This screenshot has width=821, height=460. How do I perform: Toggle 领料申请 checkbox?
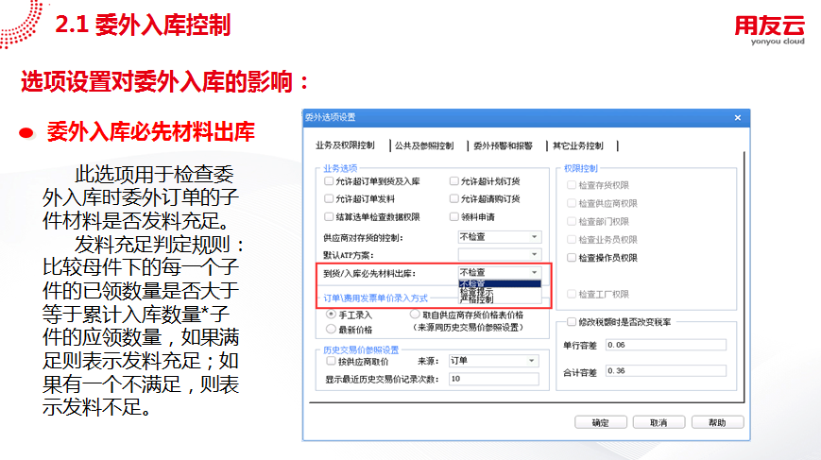click(453, 216)
